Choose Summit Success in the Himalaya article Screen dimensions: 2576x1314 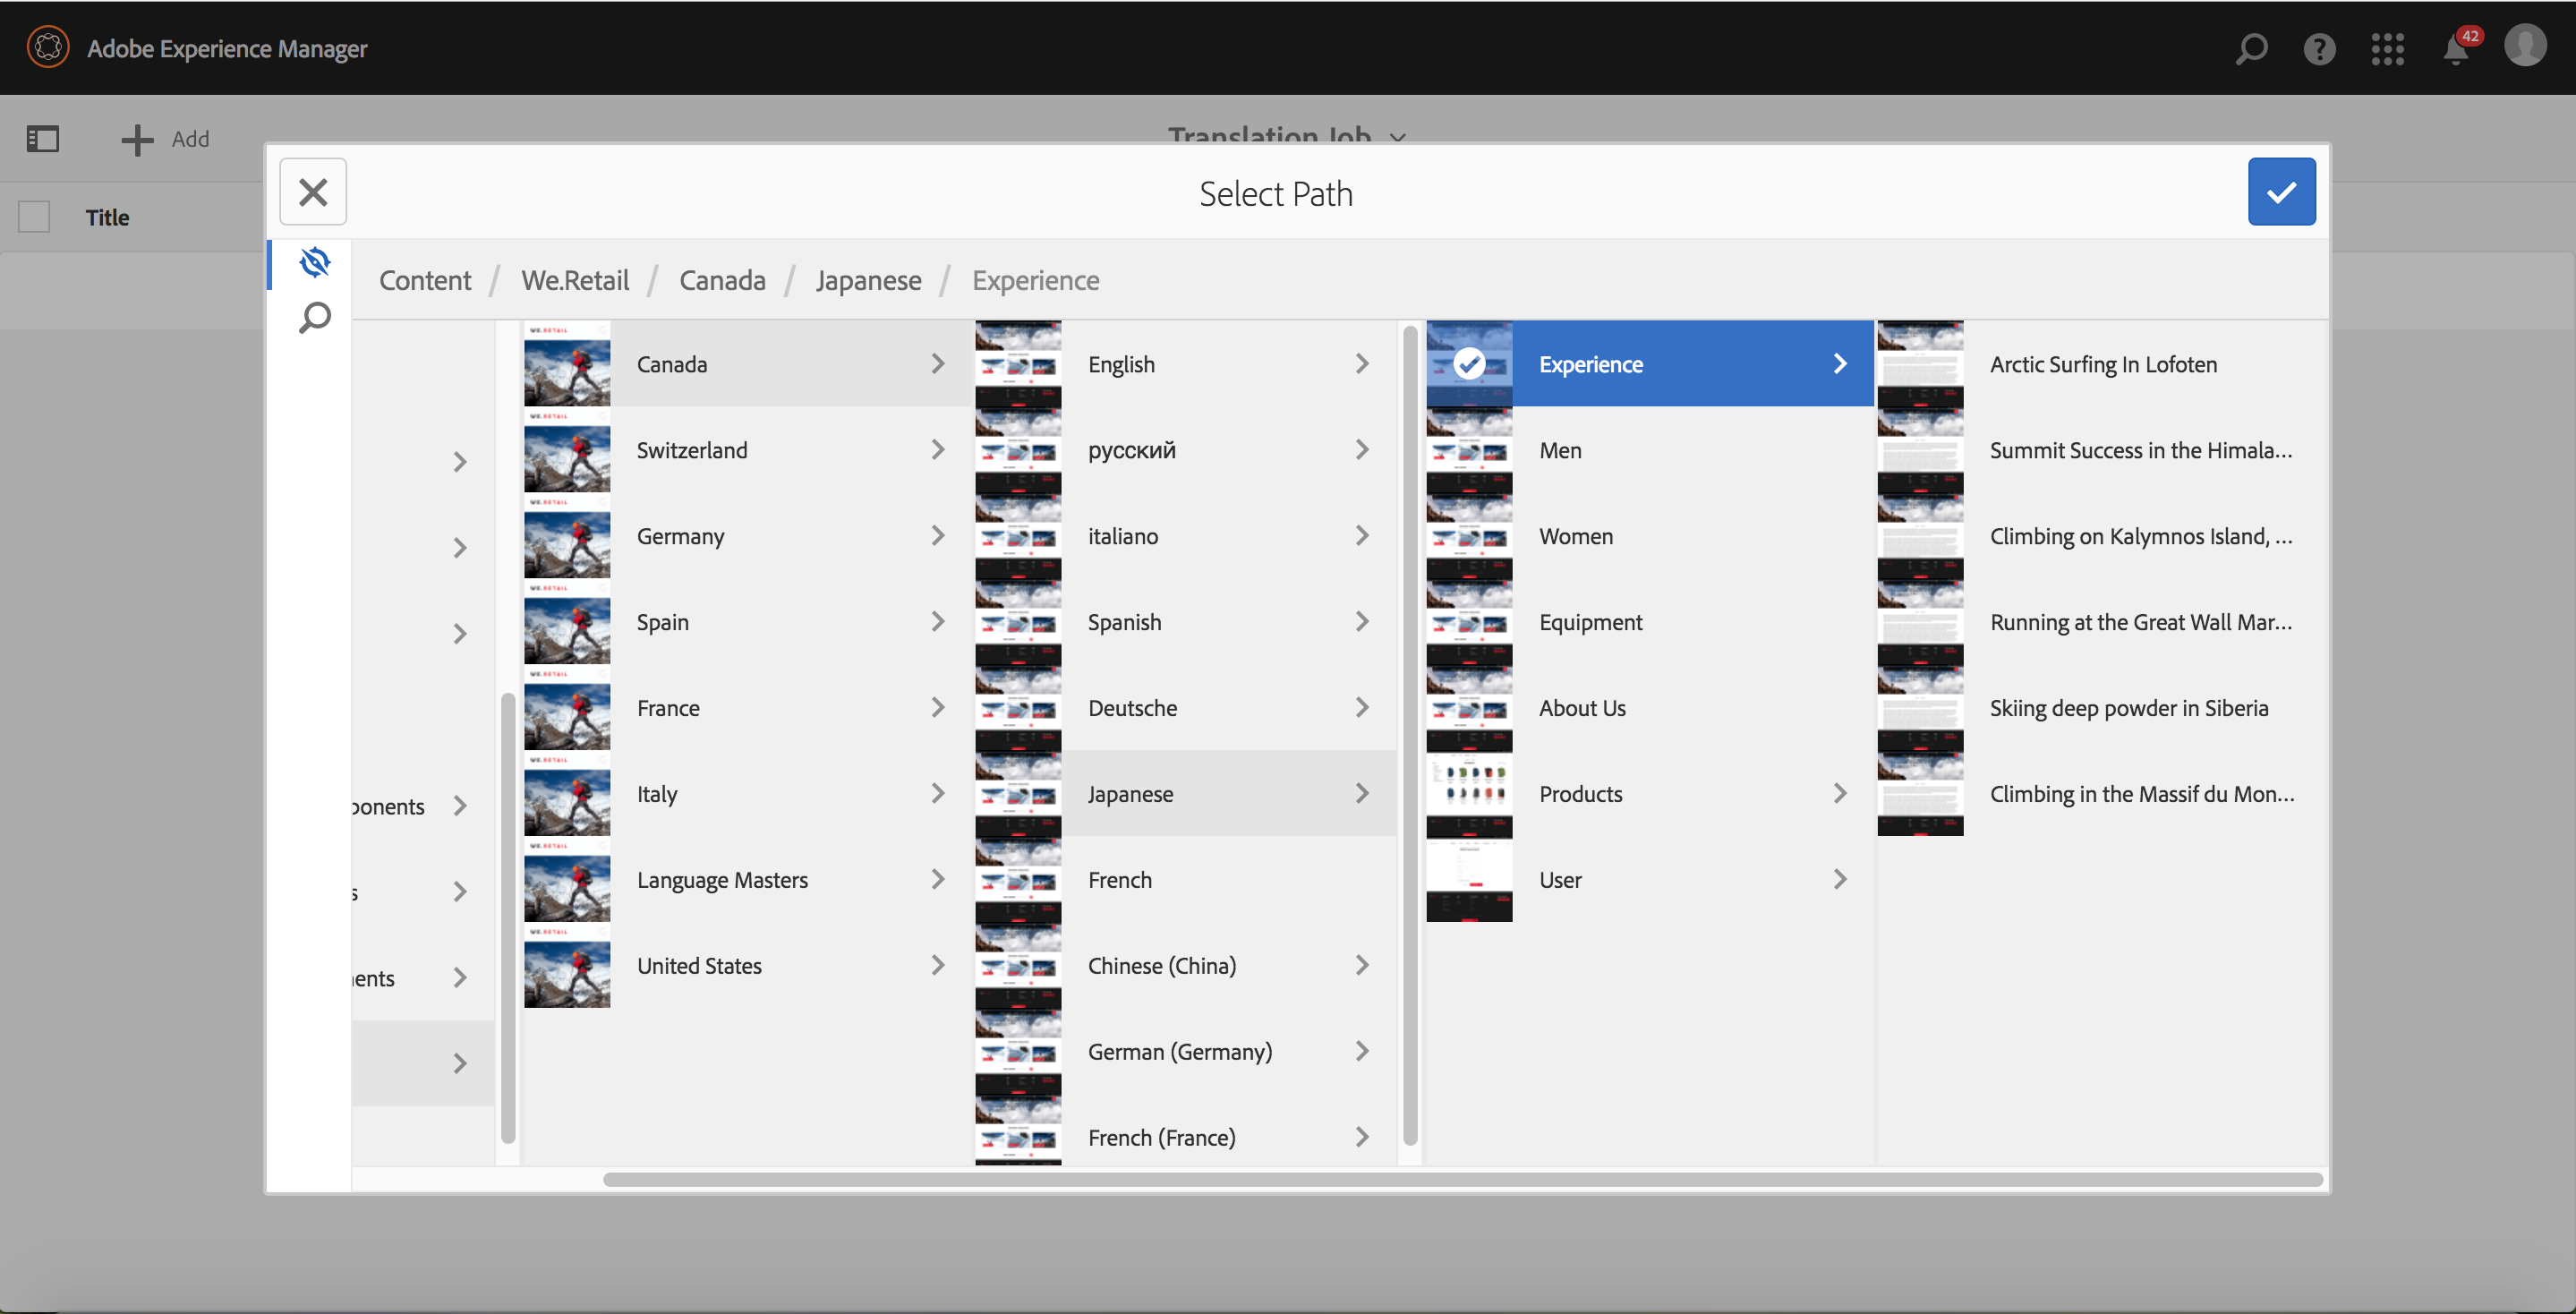coord(2101,449)
